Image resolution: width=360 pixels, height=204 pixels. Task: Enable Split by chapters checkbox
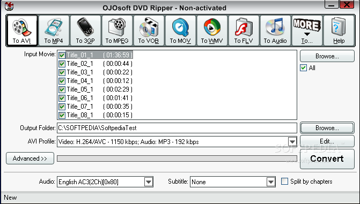[x=284, y=182]
